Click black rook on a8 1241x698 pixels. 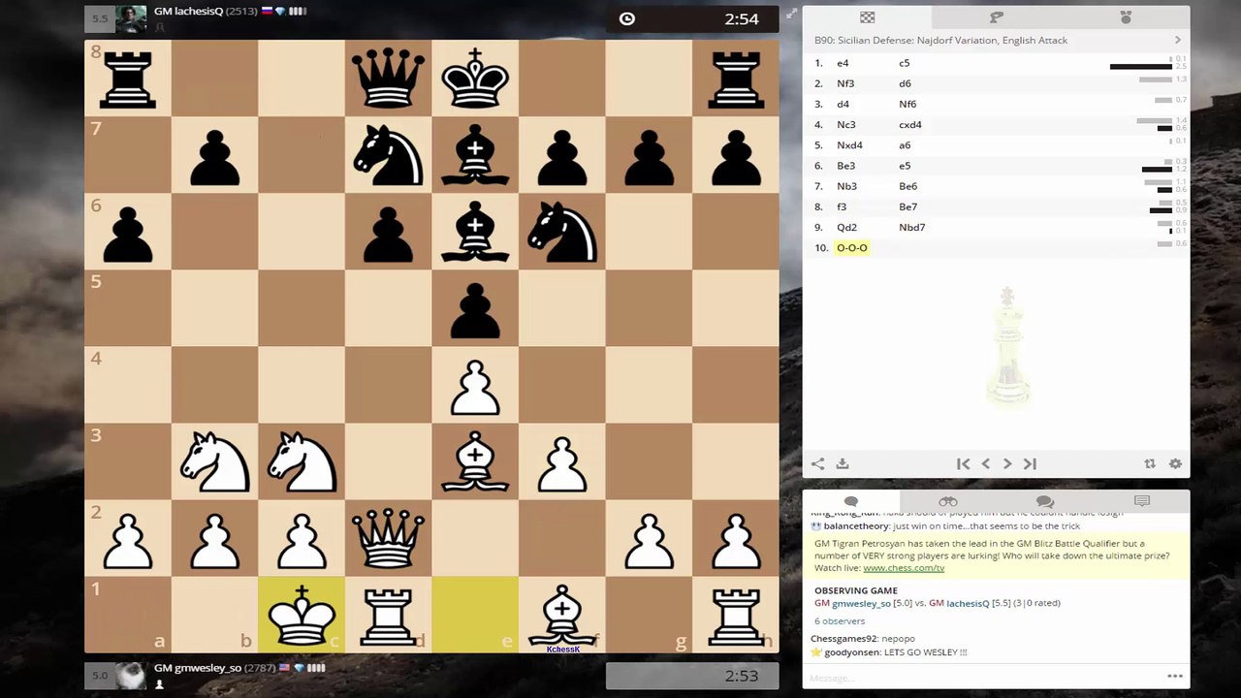click(128, 79)
